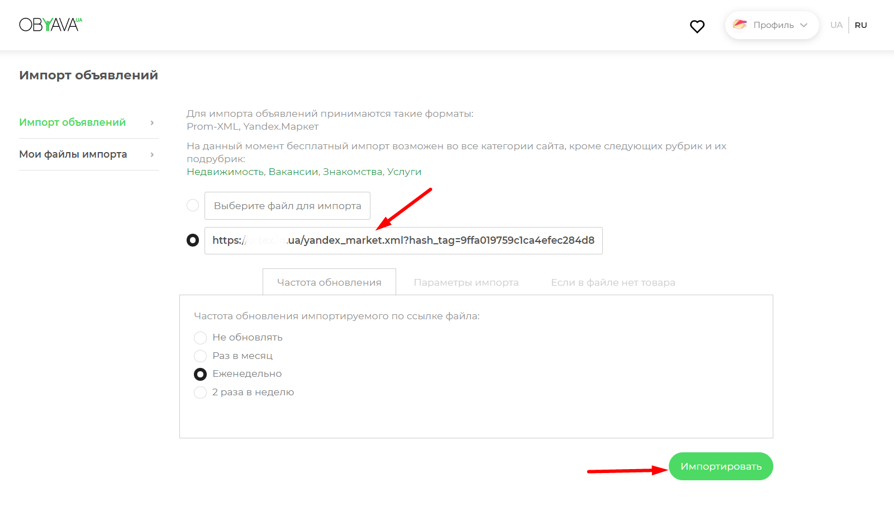Select the RU language option
The image size is (894, 506).
860,25
